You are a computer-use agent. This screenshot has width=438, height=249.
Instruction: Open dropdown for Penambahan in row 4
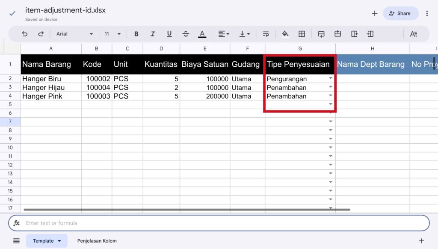(x=331, y=95)
